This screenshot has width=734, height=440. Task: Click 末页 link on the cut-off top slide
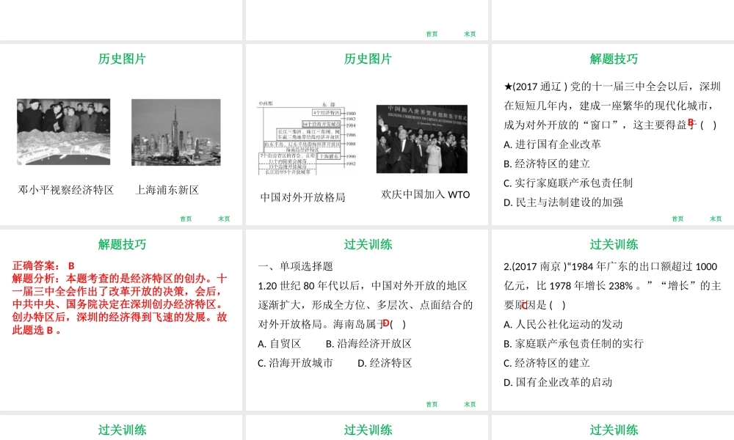tap(470, 34)
